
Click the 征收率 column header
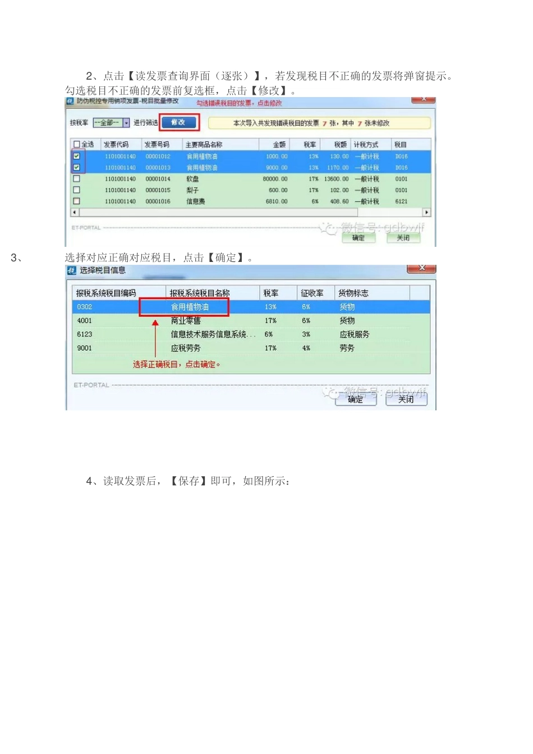[x=315, y=293]
